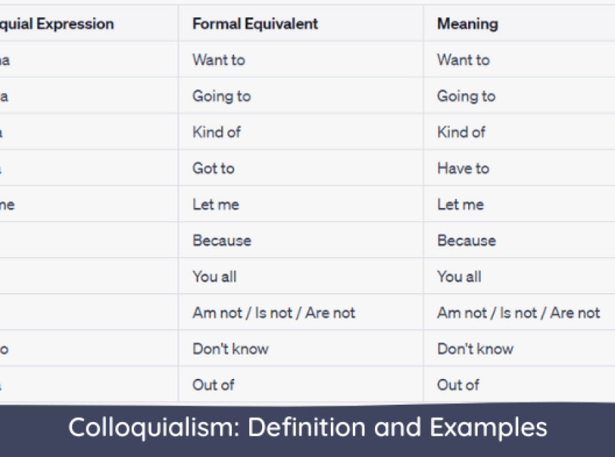Select "Don't know" in Formal Equivalent column

231,349
